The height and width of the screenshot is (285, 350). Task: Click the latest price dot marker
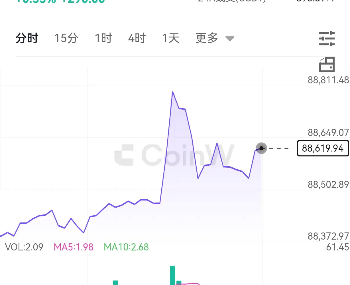[x=261, y=148]
